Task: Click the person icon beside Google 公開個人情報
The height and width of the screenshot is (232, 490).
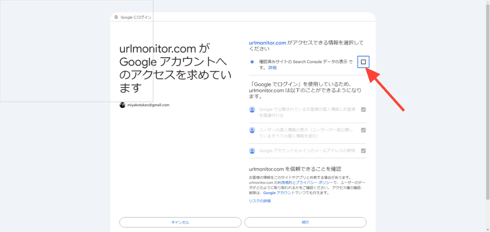Action: 252,109
